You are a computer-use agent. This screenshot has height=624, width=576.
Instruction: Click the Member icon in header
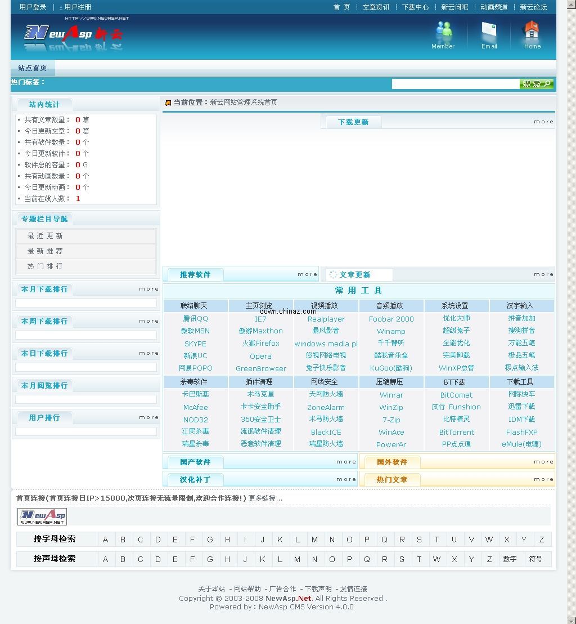[x=443, y=32]
